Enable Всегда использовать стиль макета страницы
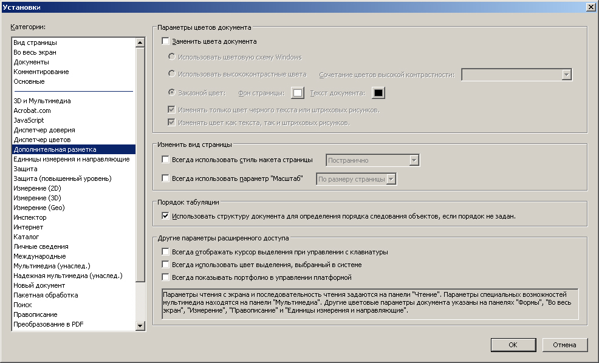This screenshot has height=363, width=599. click(x=165, y=160)
